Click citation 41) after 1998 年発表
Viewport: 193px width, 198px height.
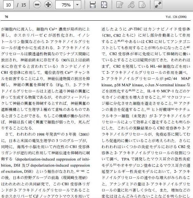point(59,134)
